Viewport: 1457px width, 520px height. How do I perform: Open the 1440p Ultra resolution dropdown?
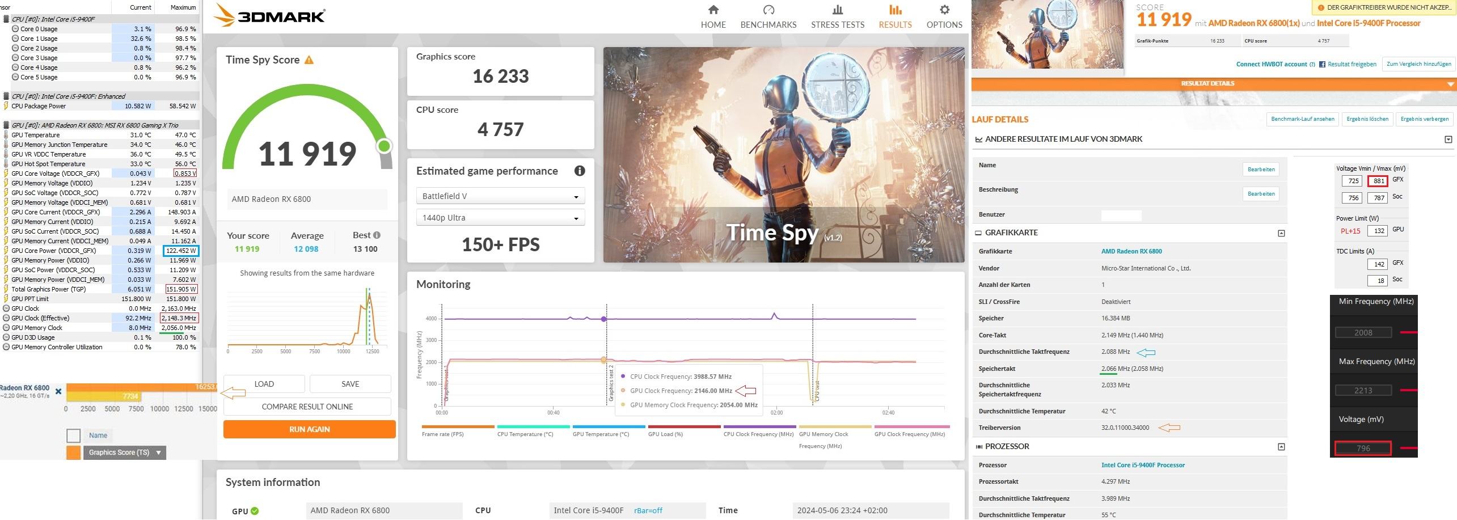(x=500, y=218)
